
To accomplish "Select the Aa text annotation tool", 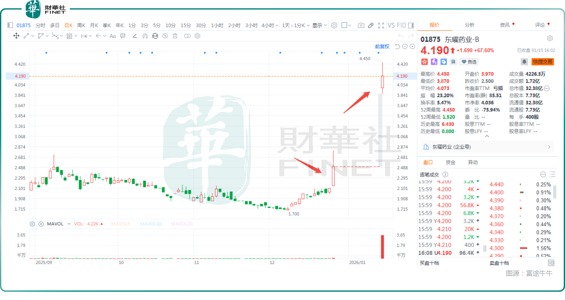I will click(x=113, y=36).
